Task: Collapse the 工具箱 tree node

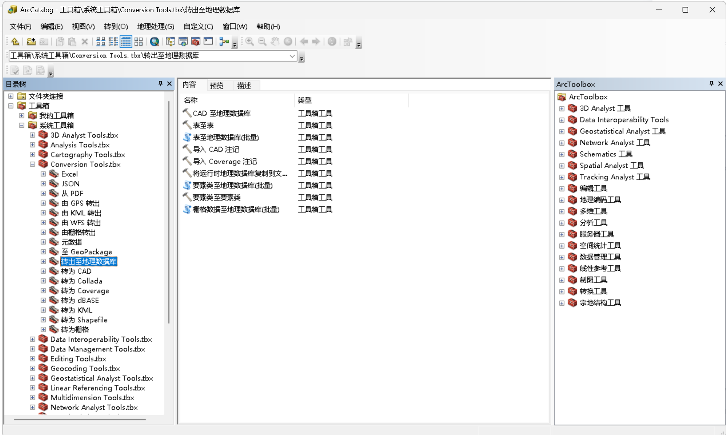Action: (x=11, y=106)
